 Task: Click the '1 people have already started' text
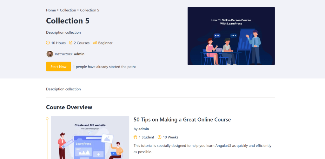click(x=105, y=67)
